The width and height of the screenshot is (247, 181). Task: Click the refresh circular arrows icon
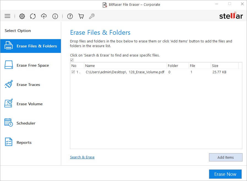(33, 16)
